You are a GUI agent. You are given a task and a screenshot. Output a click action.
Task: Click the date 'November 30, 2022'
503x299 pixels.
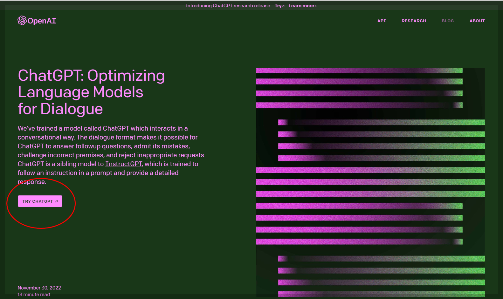tap(39, 288)
